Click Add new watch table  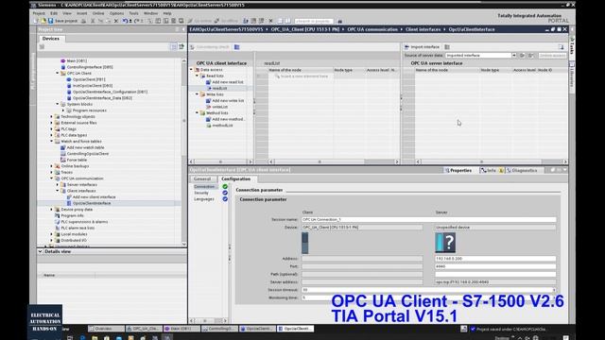85,147
